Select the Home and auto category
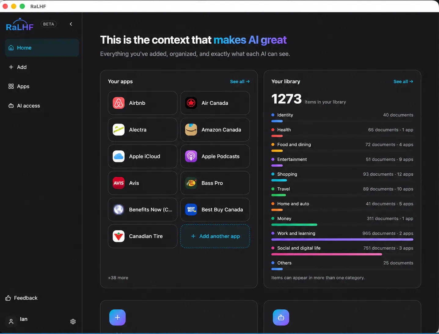 pos(342,206)
